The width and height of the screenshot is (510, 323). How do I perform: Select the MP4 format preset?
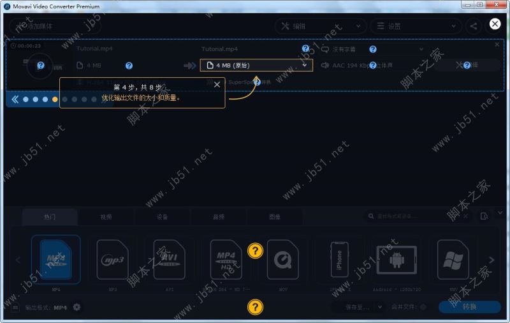click(x=56, y=260)
